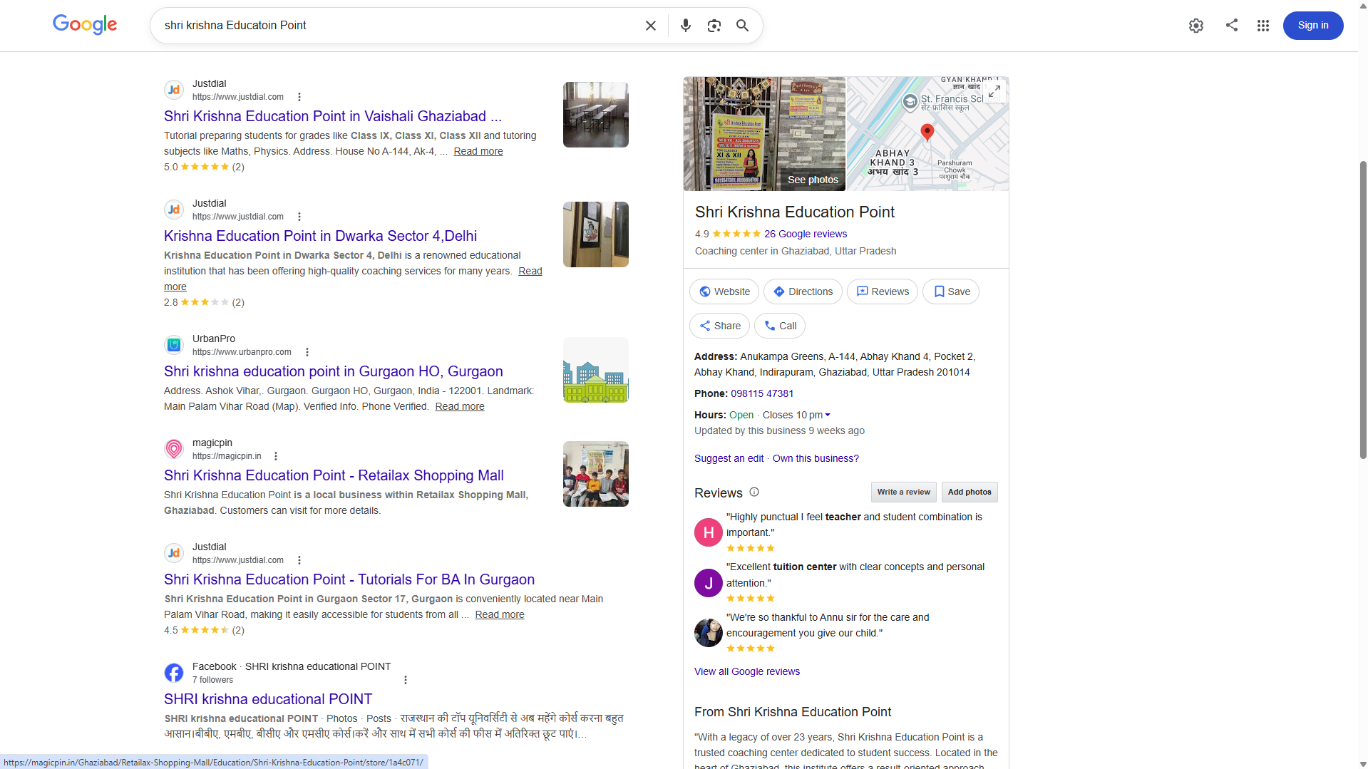The height and width of the screenshot is (769, 1368).
Task: Open more options for magicpin result
Action: [x=276, y=456]
